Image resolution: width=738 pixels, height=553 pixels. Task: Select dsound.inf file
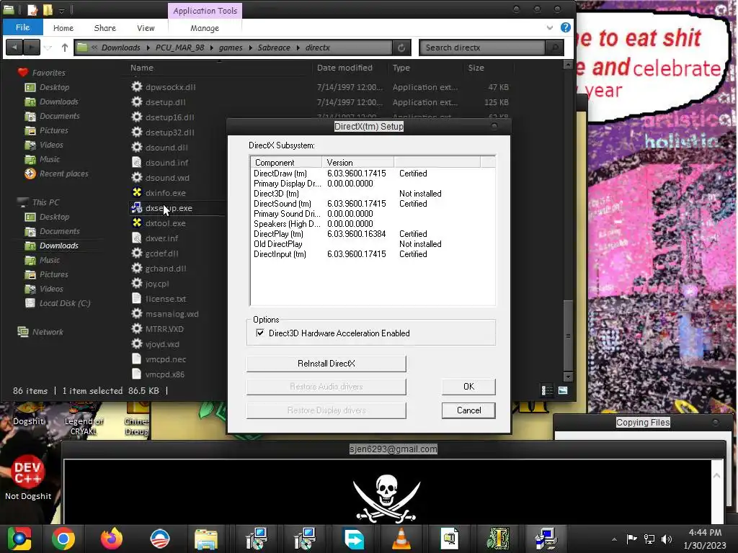click(x=166, y=162)
